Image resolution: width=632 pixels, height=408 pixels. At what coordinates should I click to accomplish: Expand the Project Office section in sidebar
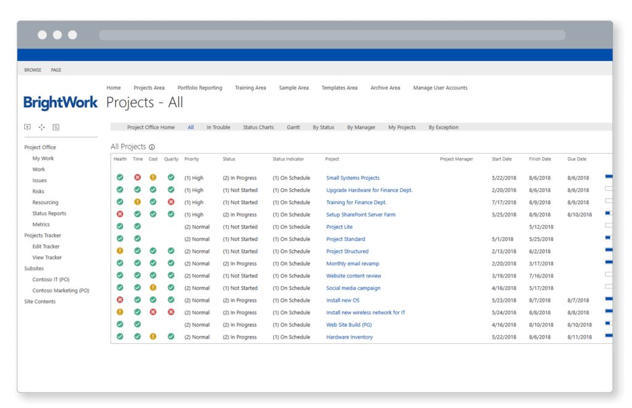(x=40, y=147)
